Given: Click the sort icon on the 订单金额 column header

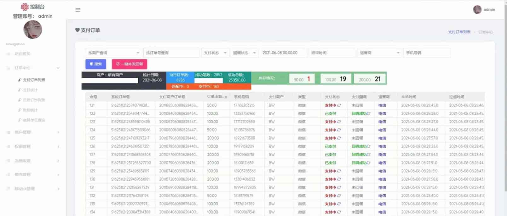Looking at the screenshot, I should tap(226, 97).
